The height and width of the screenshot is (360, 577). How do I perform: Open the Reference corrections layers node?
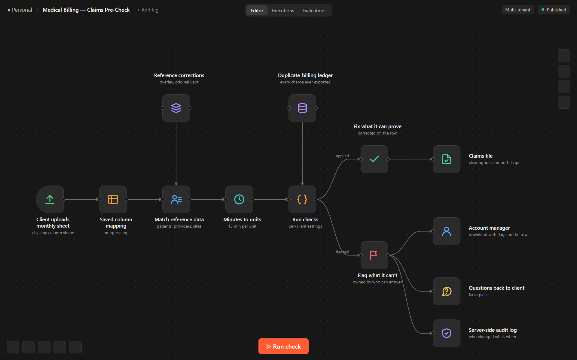176,108
